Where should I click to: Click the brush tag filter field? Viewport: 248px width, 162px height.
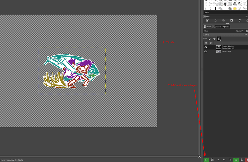(x=226, y=12)
